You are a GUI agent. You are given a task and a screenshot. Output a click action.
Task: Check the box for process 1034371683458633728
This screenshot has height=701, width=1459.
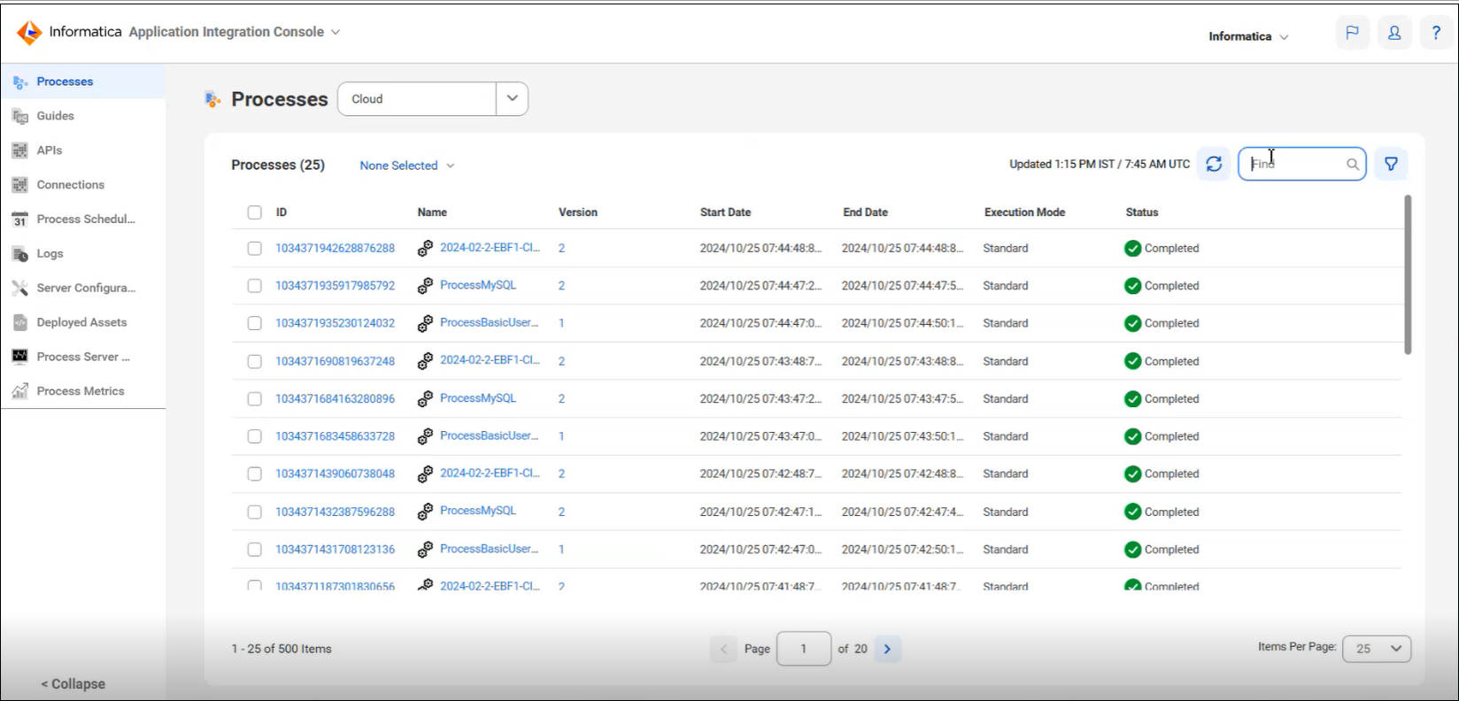click(255, 436)
